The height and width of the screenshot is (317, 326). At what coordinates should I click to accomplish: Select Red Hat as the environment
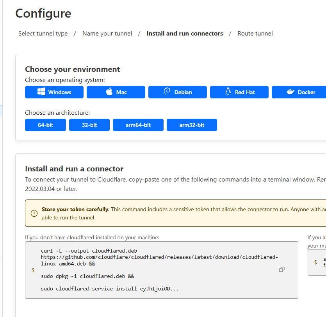pos(239,92)
